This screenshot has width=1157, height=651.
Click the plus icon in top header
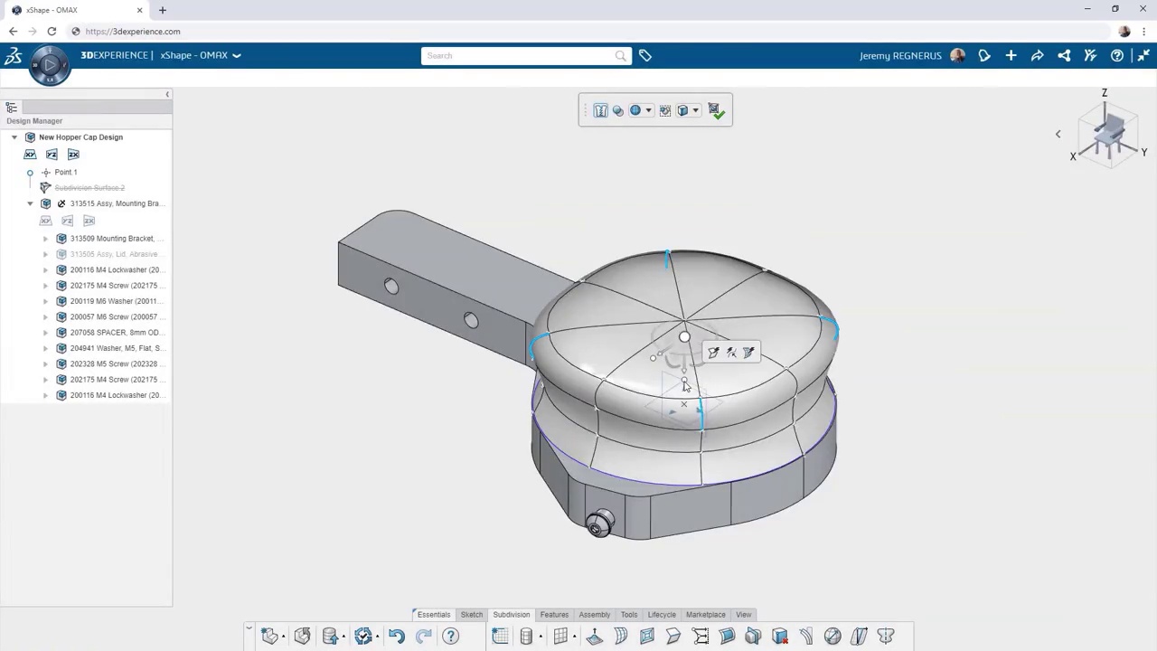1011,56
